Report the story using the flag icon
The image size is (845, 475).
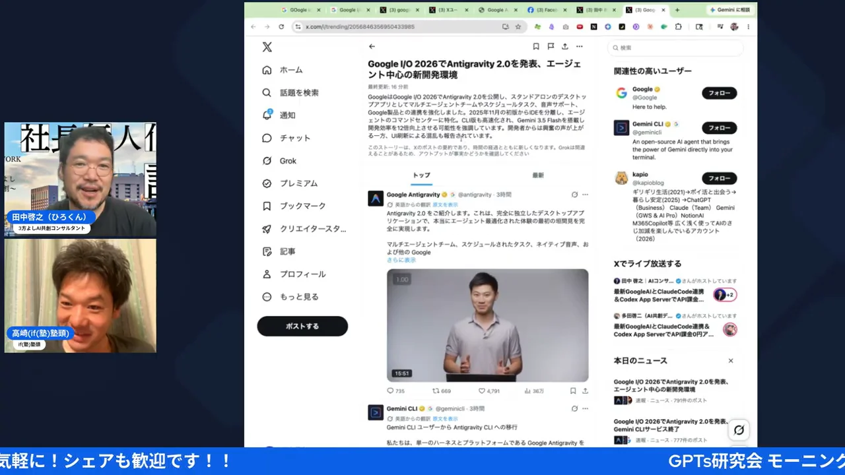[551, 46]
